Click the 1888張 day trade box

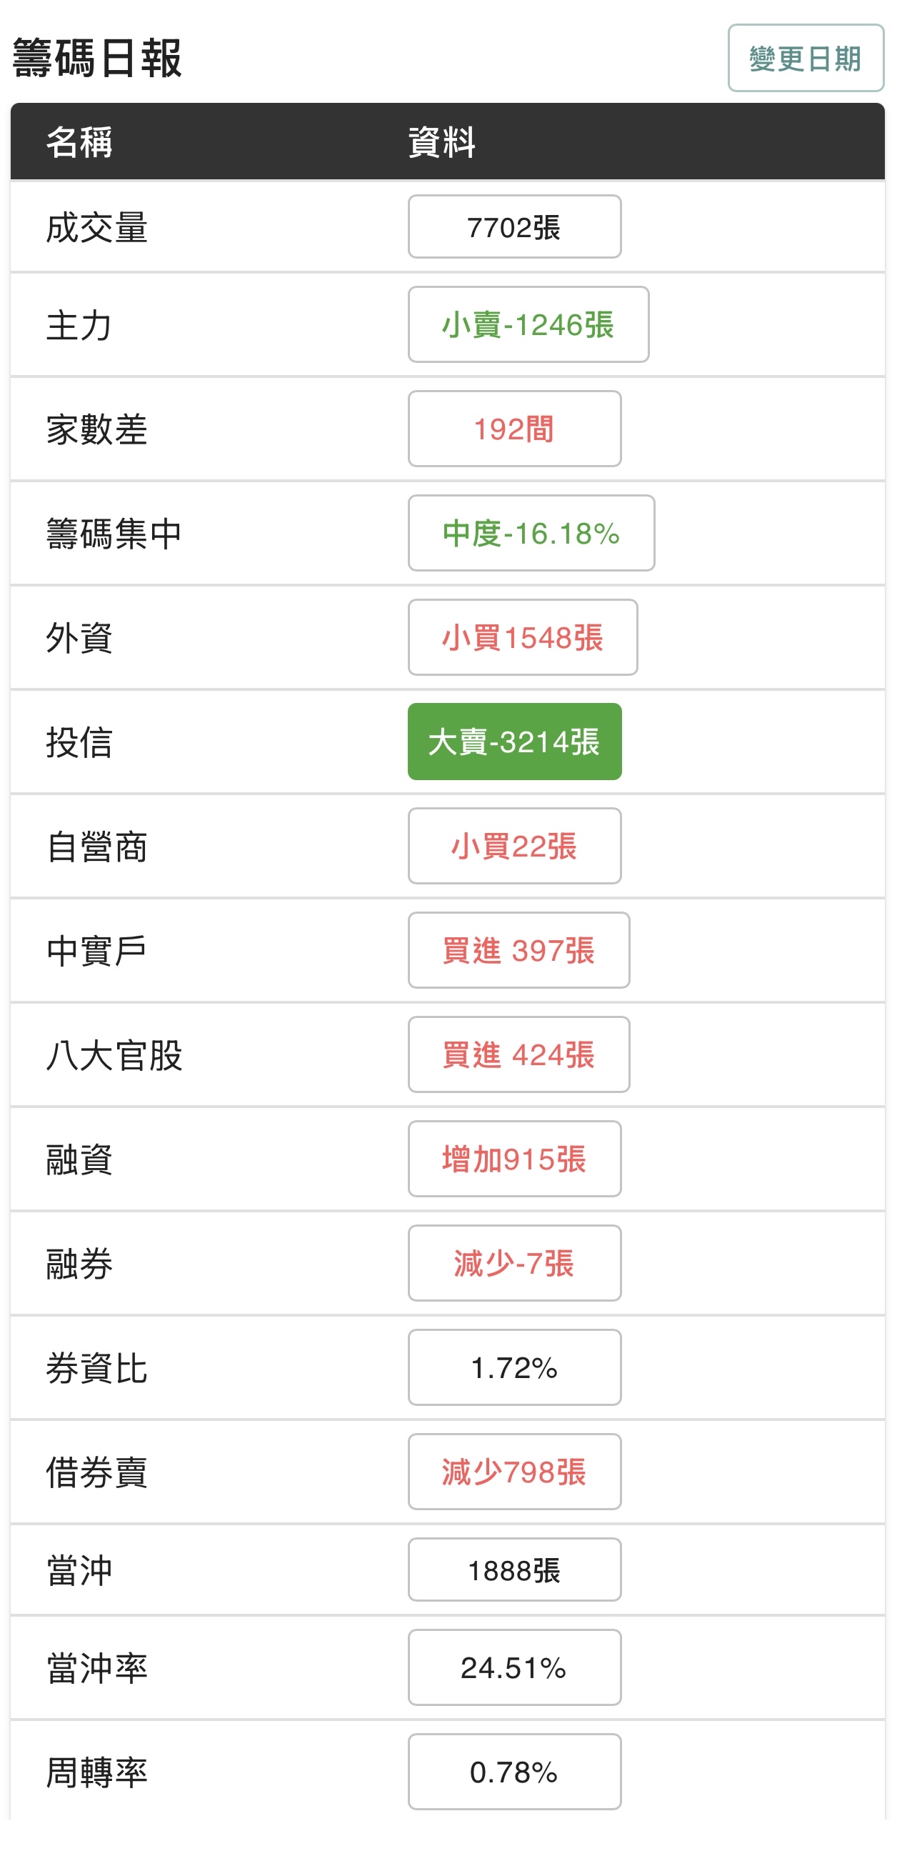pos(514,1570)
